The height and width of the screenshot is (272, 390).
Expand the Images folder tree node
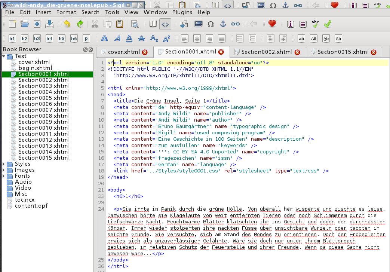4,170
